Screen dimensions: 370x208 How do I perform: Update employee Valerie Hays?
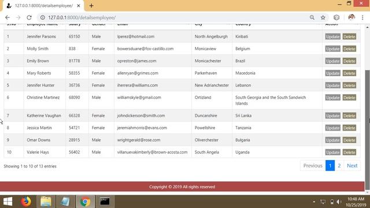tap(333, 153)
